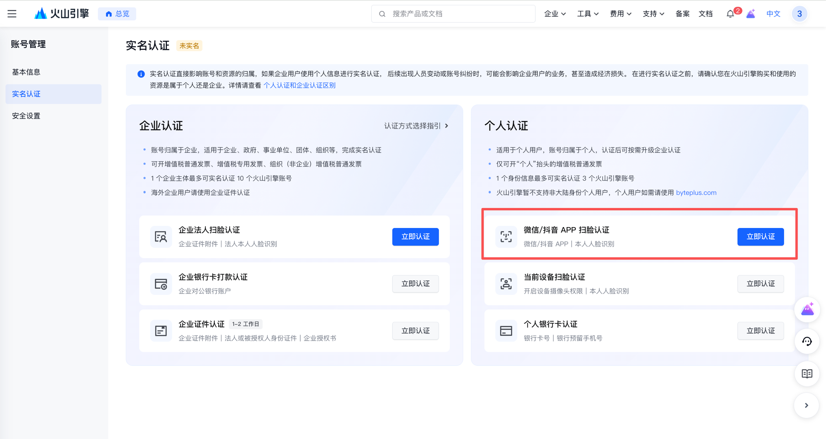Click the 1–2 工作日 tag
Viewport: 826px width, 439px height.
(246, 324)
